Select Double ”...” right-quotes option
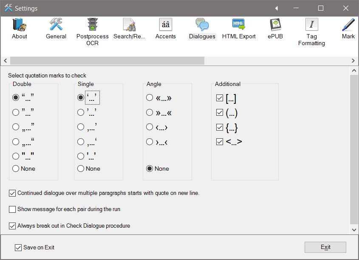359x260 pixels. (x=16, y=112)
